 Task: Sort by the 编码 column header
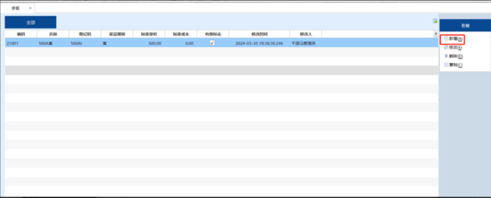21,34
